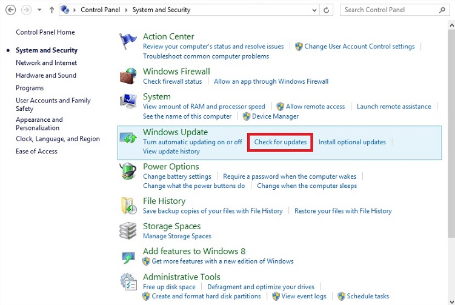Click the Storage Spaces drives icon

[128, 230]
